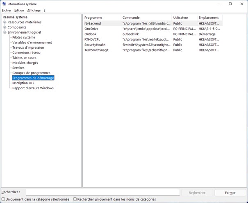248x203 pixels.
Task: Sort by the Commande column header
Action: pyautogui.click(x=146, y=18)
